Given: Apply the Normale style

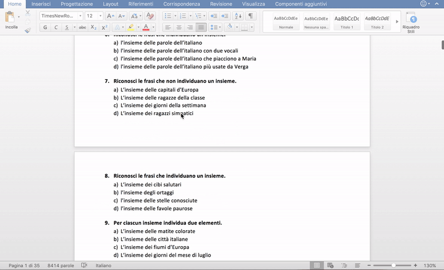Looking at the screenshot, I should [286, 22].
